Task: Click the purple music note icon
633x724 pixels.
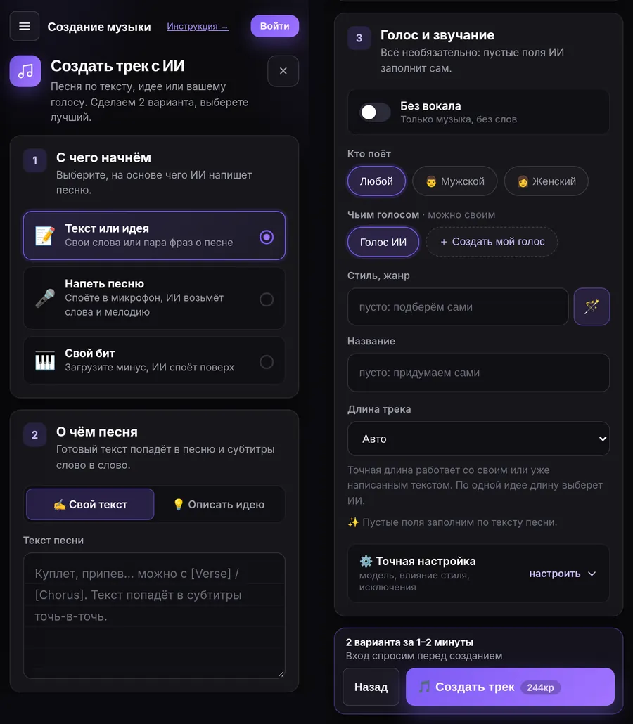Action: pos(25,71)
